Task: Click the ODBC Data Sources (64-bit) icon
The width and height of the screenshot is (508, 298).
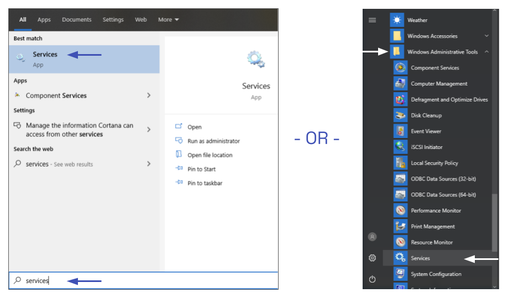Action: [400, 194]
